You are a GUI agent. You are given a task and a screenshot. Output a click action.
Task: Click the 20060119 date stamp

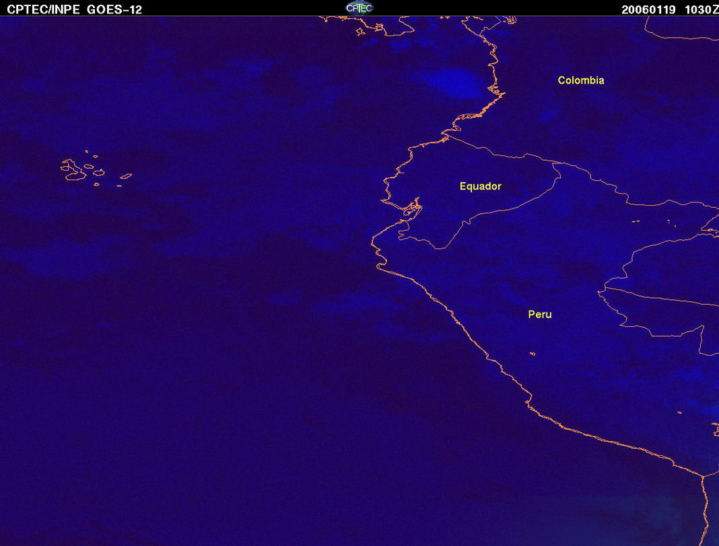click(648, 9)
